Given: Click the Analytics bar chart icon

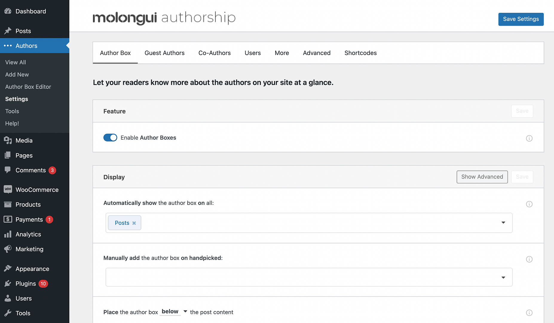Looking at the screenshot, I should (x=8, y=234).
